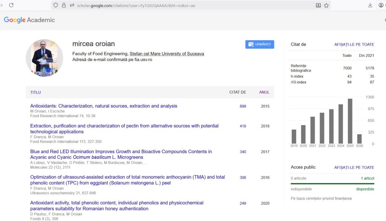
Task: Click AFIȘAȚI-LE PE TOATE beside Acces public
Action: click(354, 167)
